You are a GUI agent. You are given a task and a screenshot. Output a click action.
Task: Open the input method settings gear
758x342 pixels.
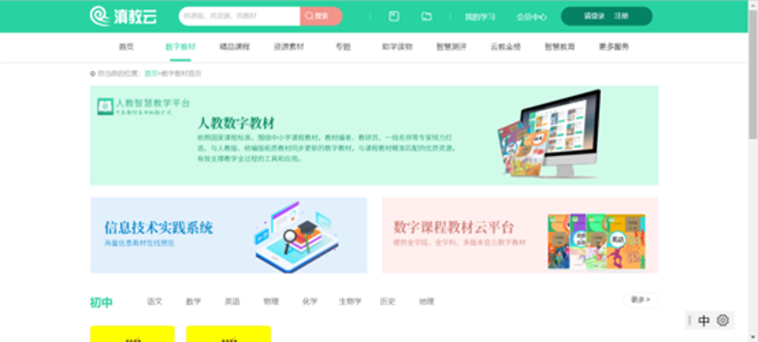point(722,321)
